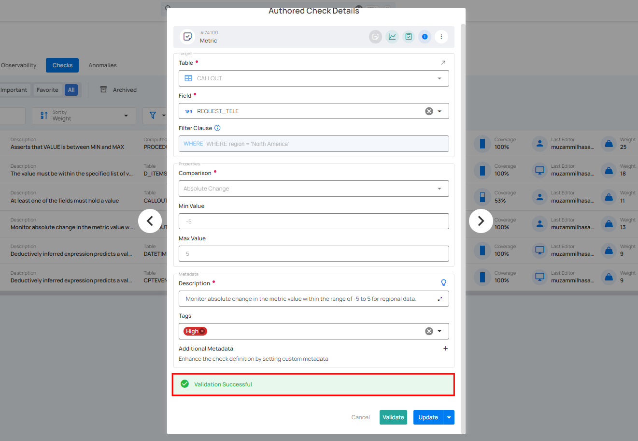
Task: Open the filter dropdown caret
Action: (164, 116)
